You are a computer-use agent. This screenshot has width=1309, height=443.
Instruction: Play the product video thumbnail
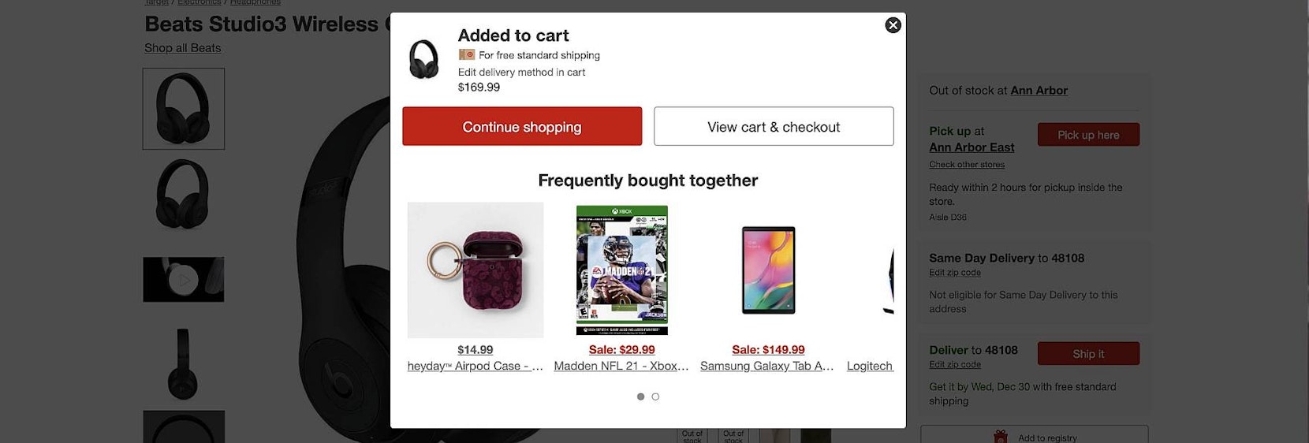point(184,279)
